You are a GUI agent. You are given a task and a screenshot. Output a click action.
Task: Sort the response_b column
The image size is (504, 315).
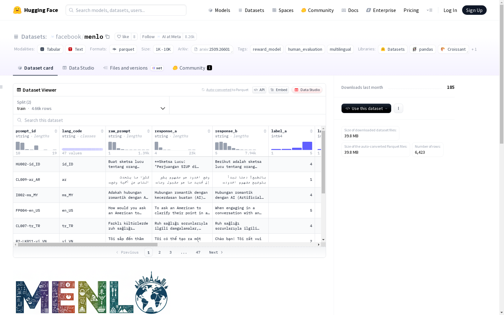tap(265, 131)
